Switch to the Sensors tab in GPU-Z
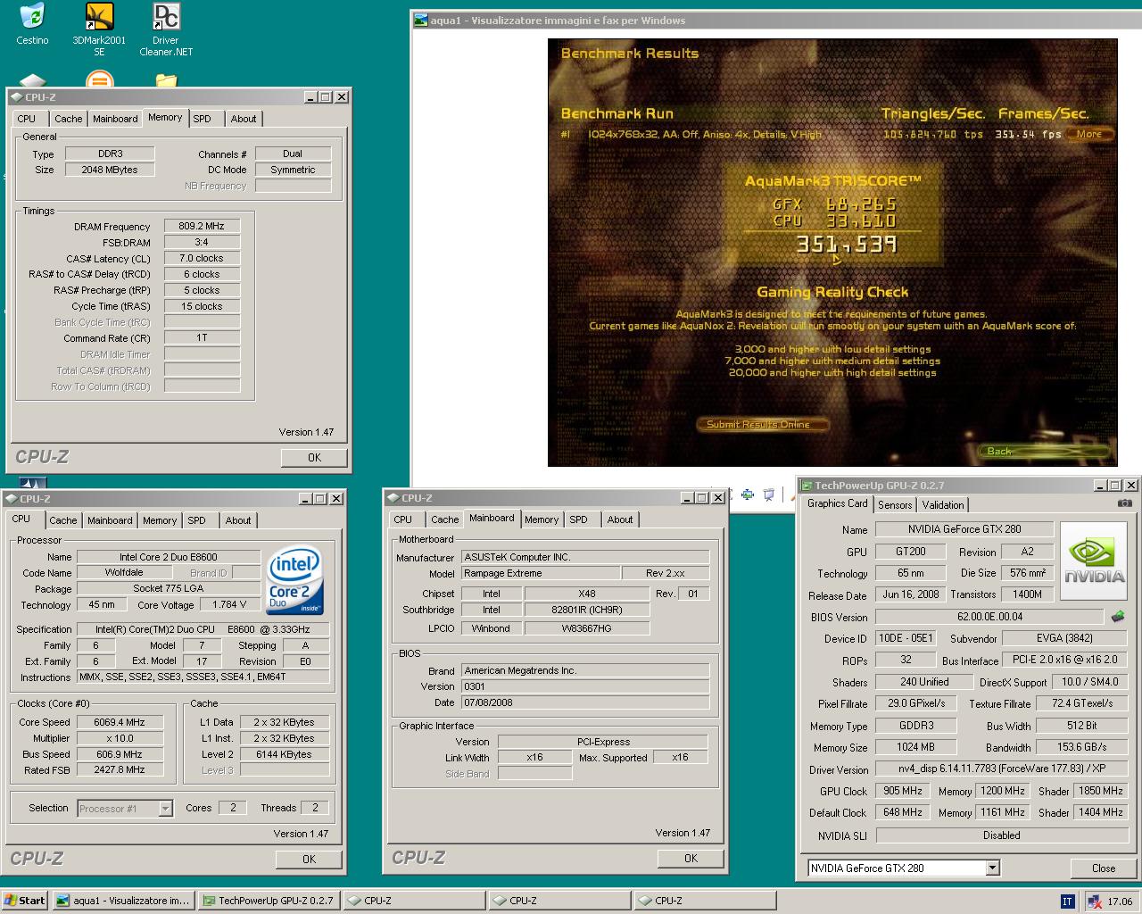This screenshot has width=1142, height=914. pyautogui.click(x=895, y=504)
